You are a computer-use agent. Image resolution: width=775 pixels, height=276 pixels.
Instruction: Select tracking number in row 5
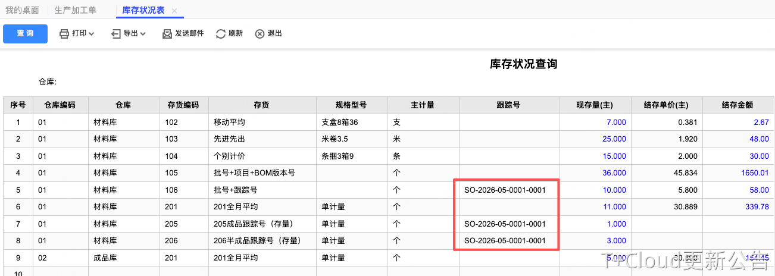pyautogui.click(x=505, y=190)
